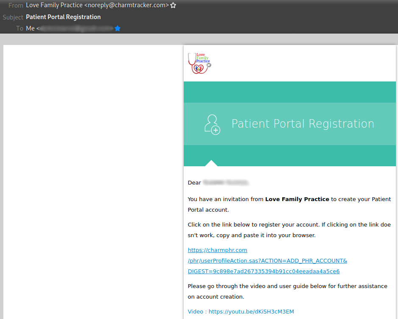Click the Patient Portal Registration banner heading
The width and height of the screenshot is (398, 319).
303,124
